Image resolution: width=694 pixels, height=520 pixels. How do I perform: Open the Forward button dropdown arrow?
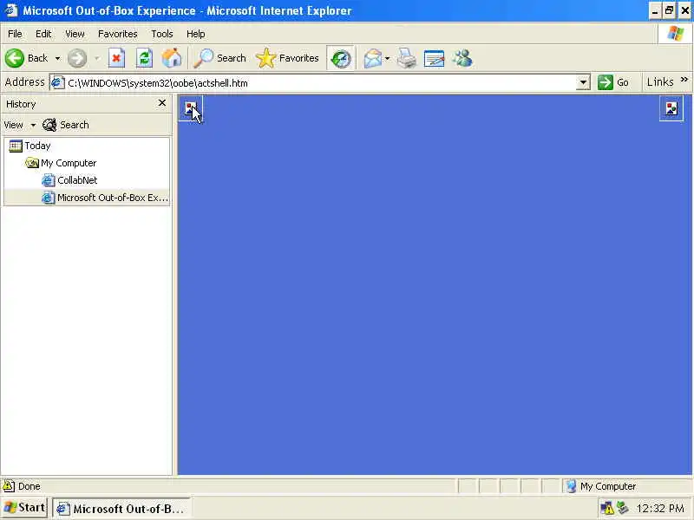(97, 58)
